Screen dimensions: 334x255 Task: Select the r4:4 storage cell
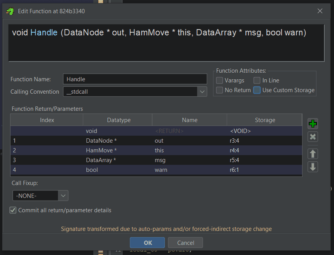[x=265, y=150]
